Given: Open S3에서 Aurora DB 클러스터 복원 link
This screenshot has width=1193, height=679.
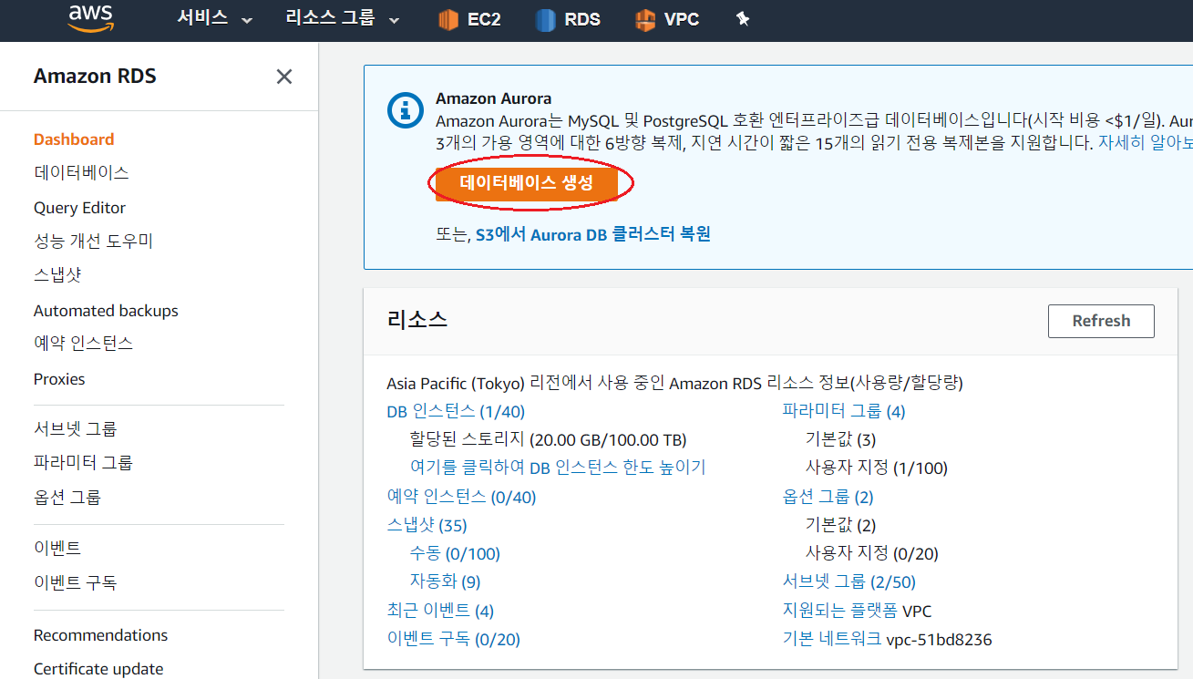Looking at the screenshot, I should pyautogui.click(x=593, y=234).
